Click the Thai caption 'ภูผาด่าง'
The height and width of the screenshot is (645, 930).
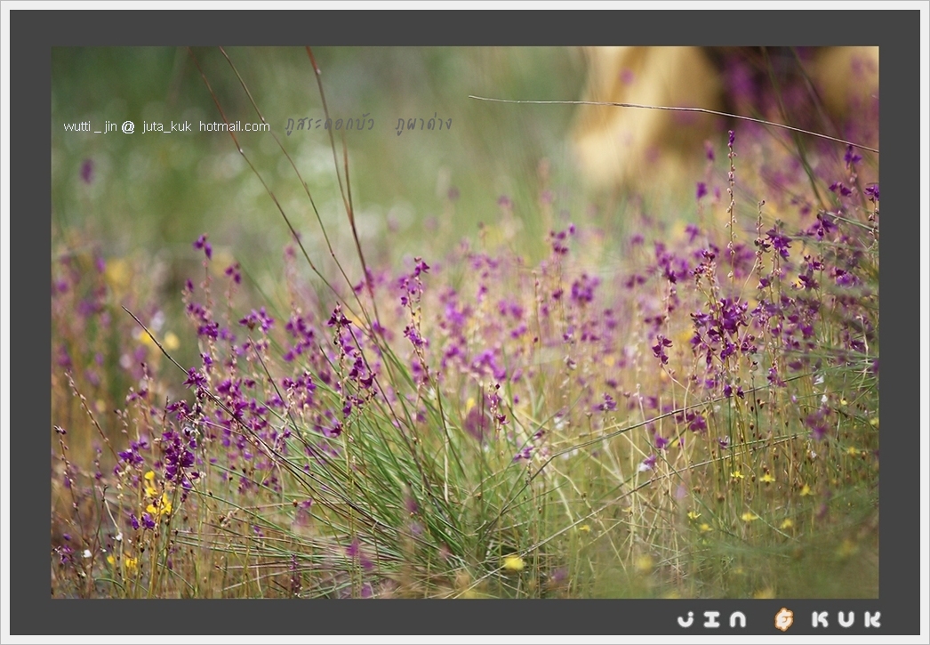[x=423, y=125]
